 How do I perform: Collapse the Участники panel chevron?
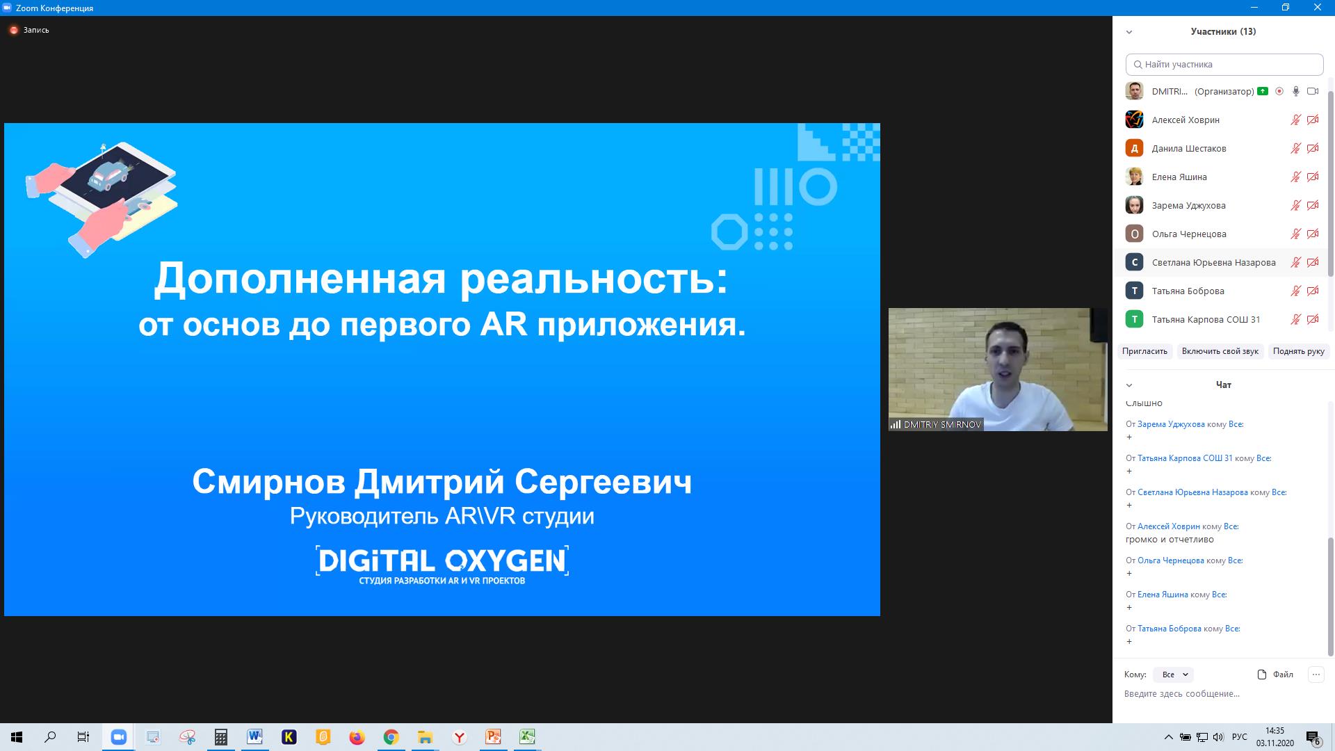pyautogui.click(x=1129, y=32)
